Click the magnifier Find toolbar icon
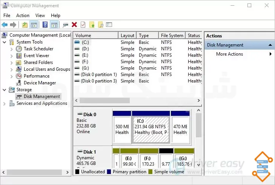Image resolution: width=275 pixels, height=185 pixels. 101,25
